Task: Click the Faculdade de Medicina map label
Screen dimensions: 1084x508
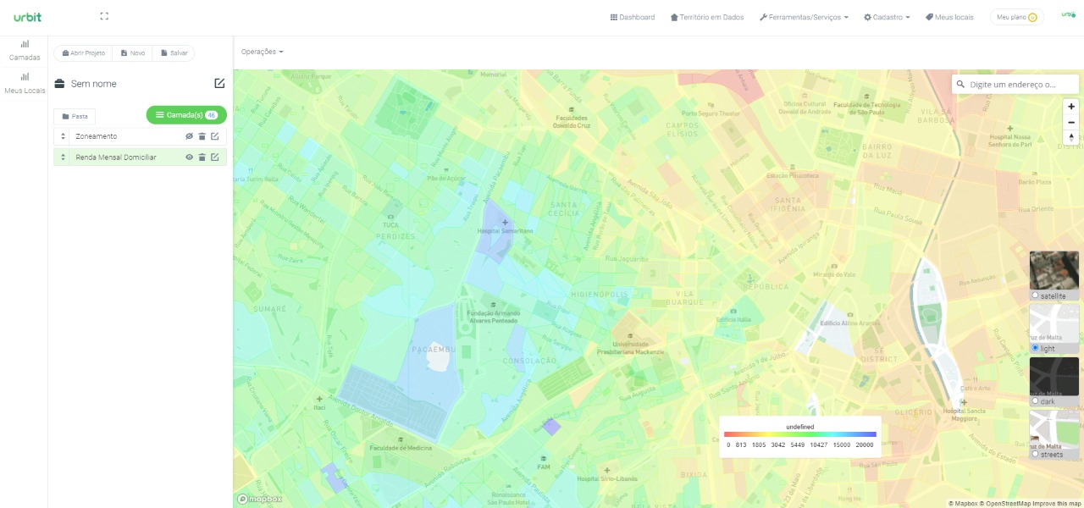Action: 401,448
